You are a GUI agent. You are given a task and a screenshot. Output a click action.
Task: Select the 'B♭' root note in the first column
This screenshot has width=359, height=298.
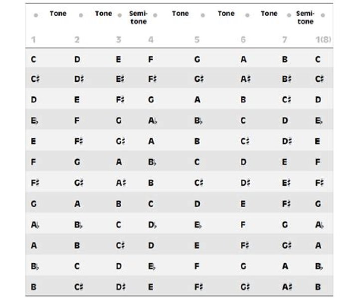(35, 267)
